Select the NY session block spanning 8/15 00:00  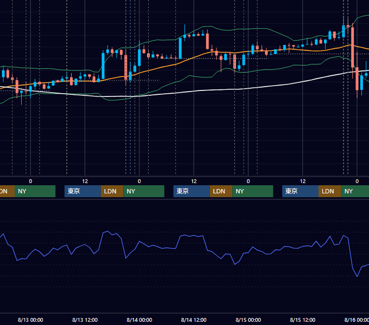(253, 191)
